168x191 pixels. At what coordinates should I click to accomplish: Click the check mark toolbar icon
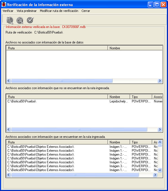click(x=30, y=20)
